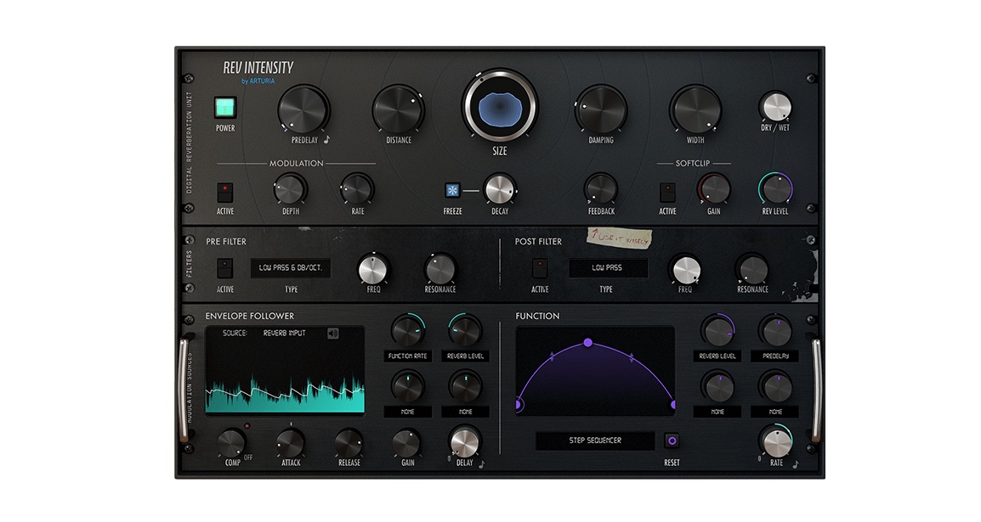Click the speaker icon beside Reverb Input
This screenshot has width=981, height=522.
(333, 333)
